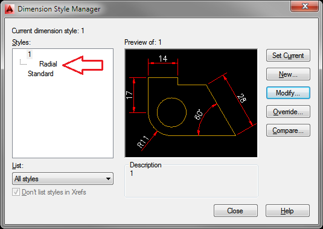323x229 pixels.
Task: Open the New dimension style dialog
Action: [288, 74]
